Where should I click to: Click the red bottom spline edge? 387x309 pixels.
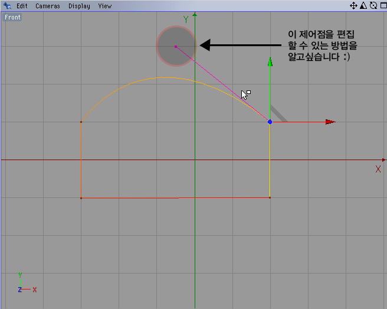[175, 198]
